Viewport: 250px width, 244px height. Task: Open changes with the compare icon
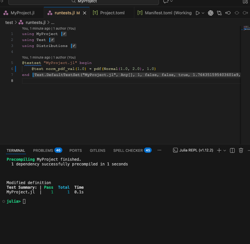pos(219,13)
